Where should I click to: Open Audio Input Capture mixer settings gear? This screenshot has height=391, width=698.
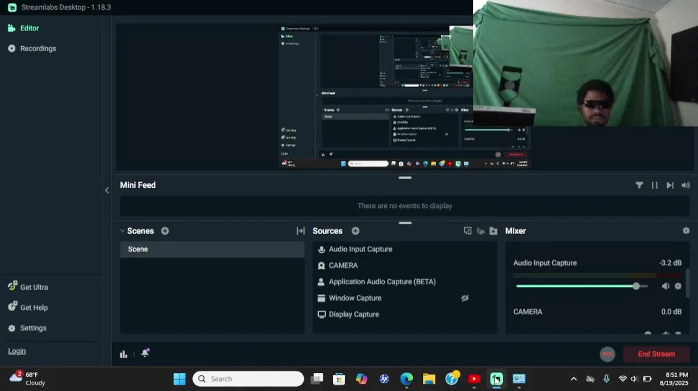[678, 286]
